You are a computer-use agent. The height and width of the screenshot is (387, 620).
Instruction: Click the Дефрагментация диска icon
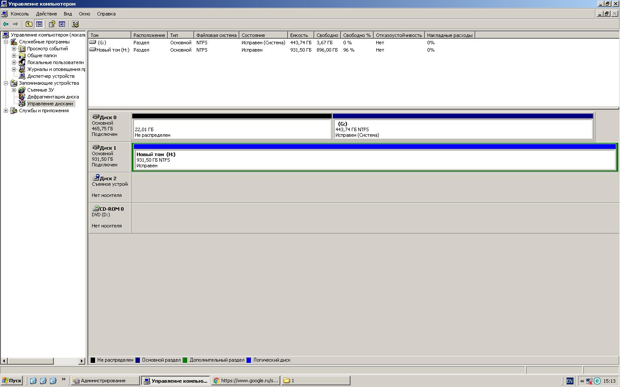[x=22, y=97]
